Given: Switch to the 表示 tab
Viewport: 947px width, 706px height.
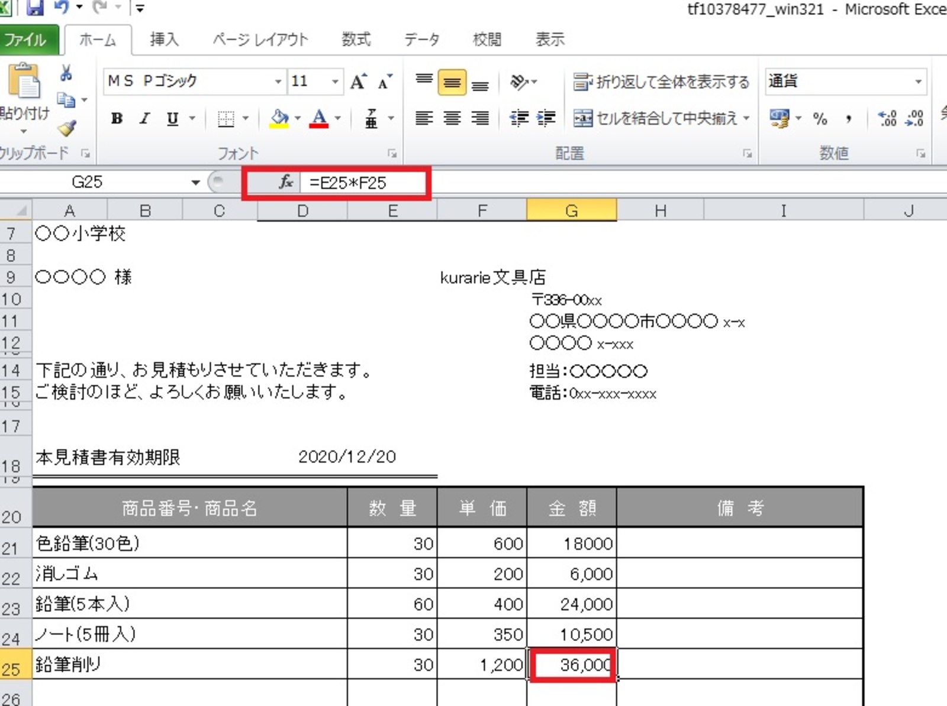Looking at the screenshot, I should pos(550,40).
